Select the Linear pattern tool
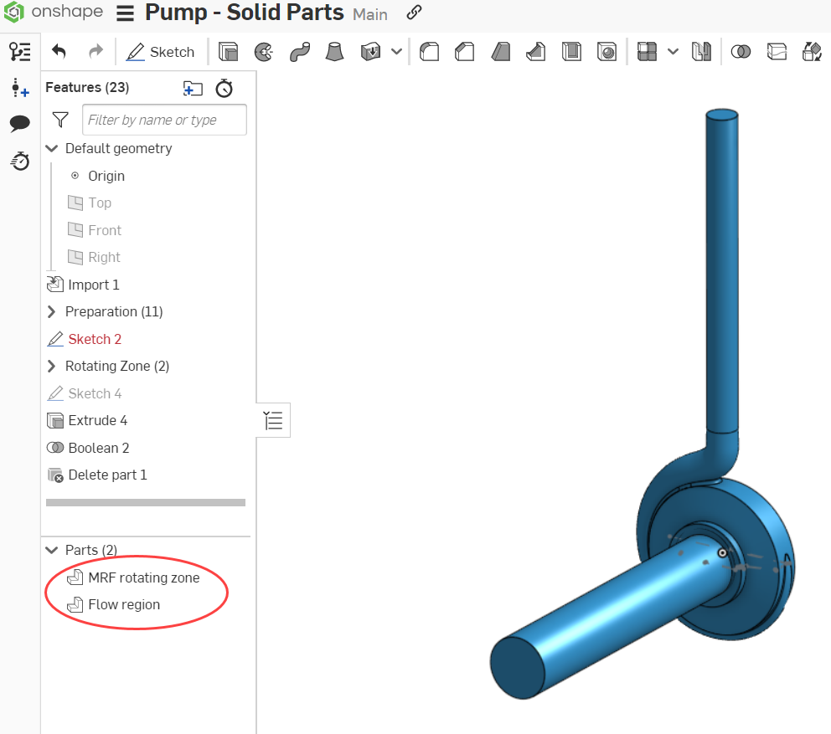This screenshot has width=831, height=734. [x=647, y=52]
